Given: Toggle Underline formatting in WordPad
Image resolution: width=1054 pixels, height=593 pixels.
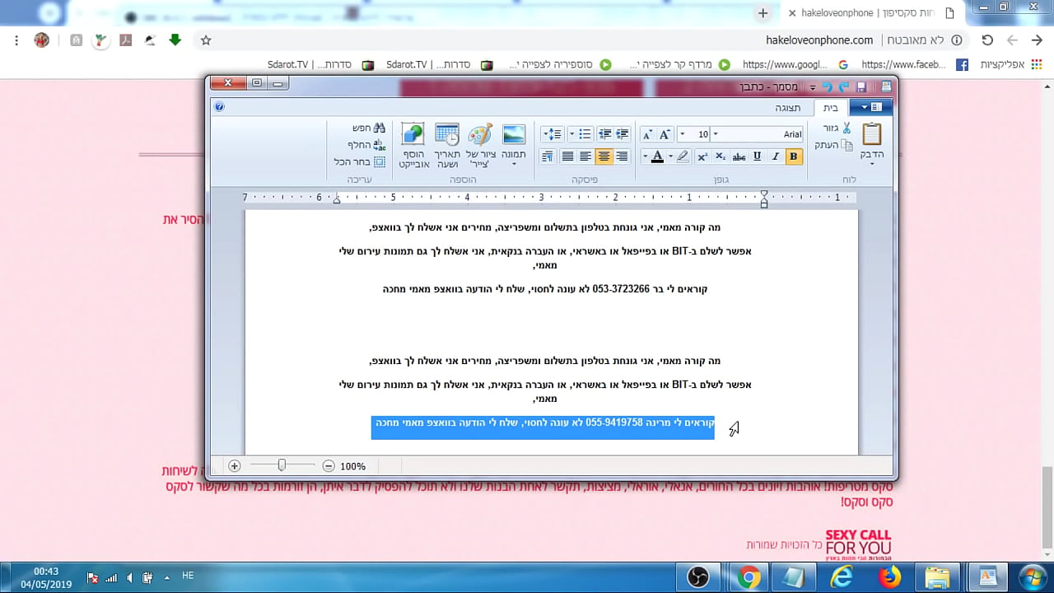Looking at the screenshot, I should (x=758, y=156).
